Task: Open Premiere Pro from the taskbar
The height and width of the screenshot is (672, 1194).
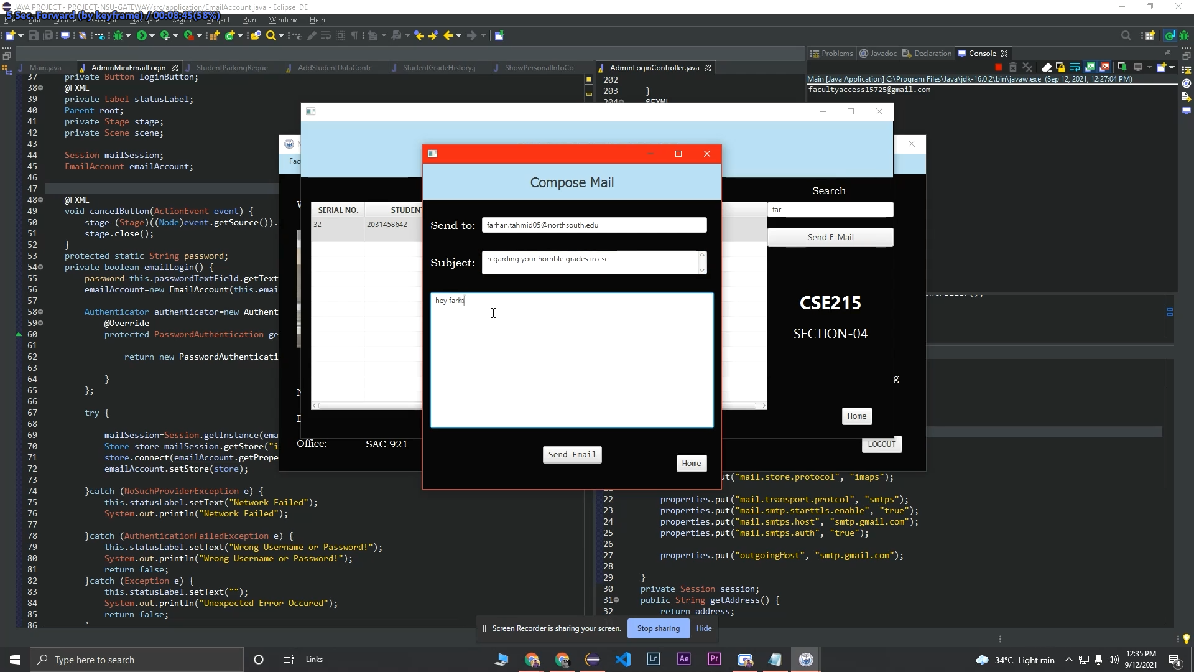Action: click(x=714, y=659)
